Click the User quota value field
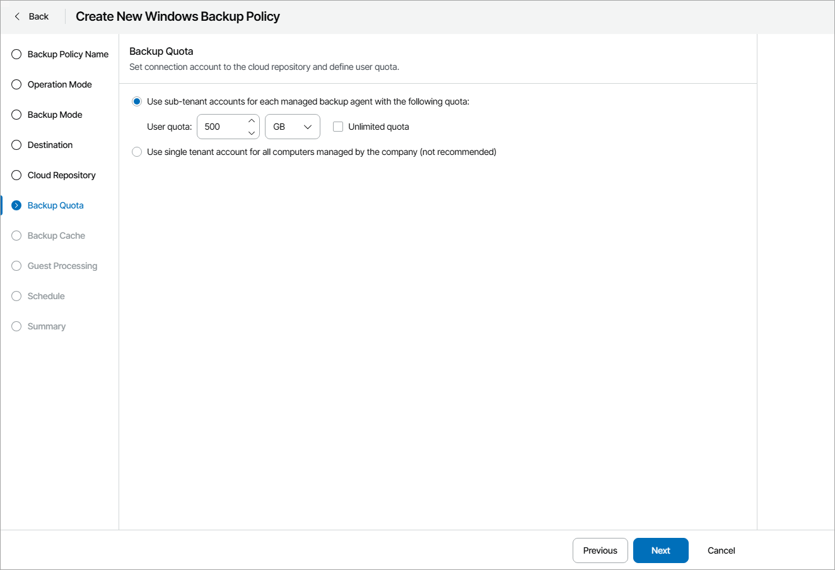This screenshot has height=570, width=835. click(x=221, y=127)
